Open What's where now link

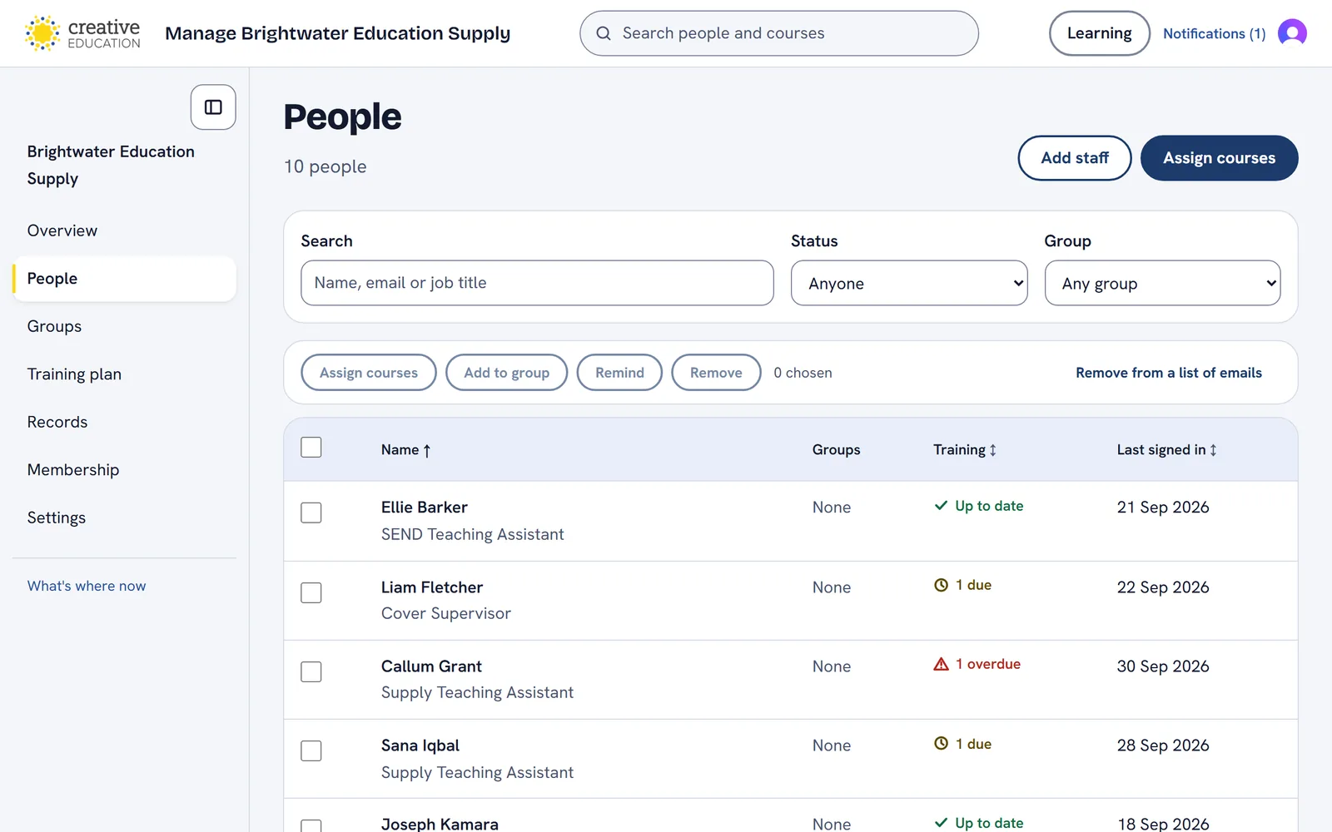[87, 586]
